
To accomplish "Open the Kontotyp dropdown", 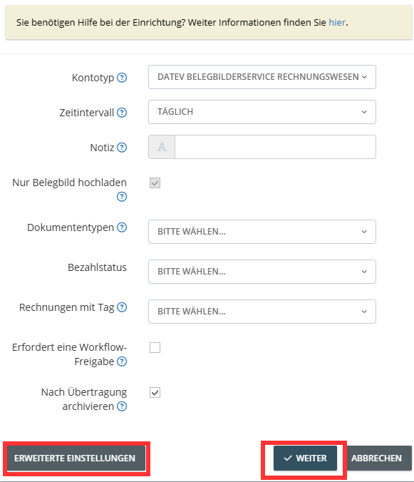I will [262, 77].
